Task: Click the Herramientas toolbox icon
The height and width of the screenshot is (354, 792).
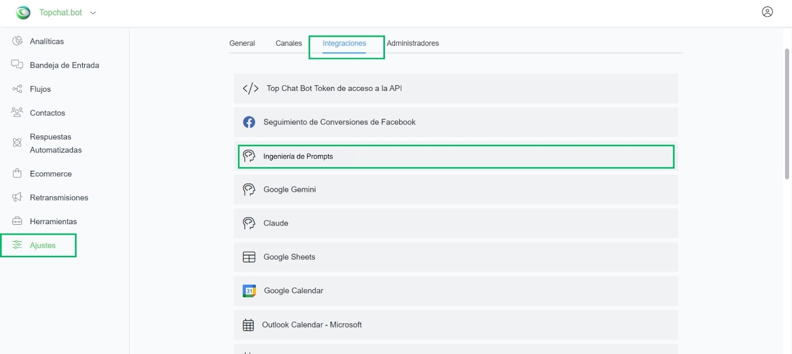Action: [17, 221]
